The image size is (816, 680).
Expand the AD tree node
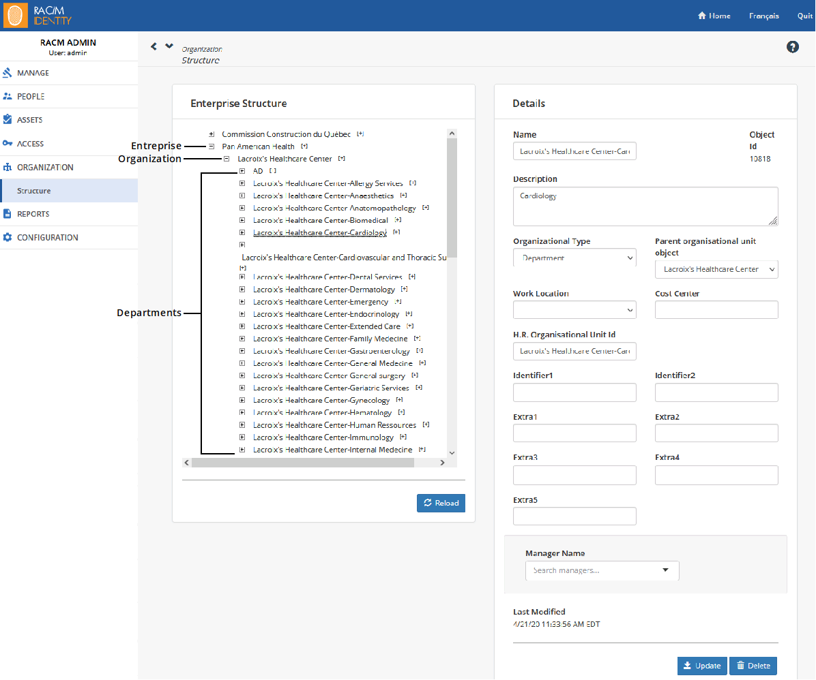pyautogui.click(x=242, y=171)
